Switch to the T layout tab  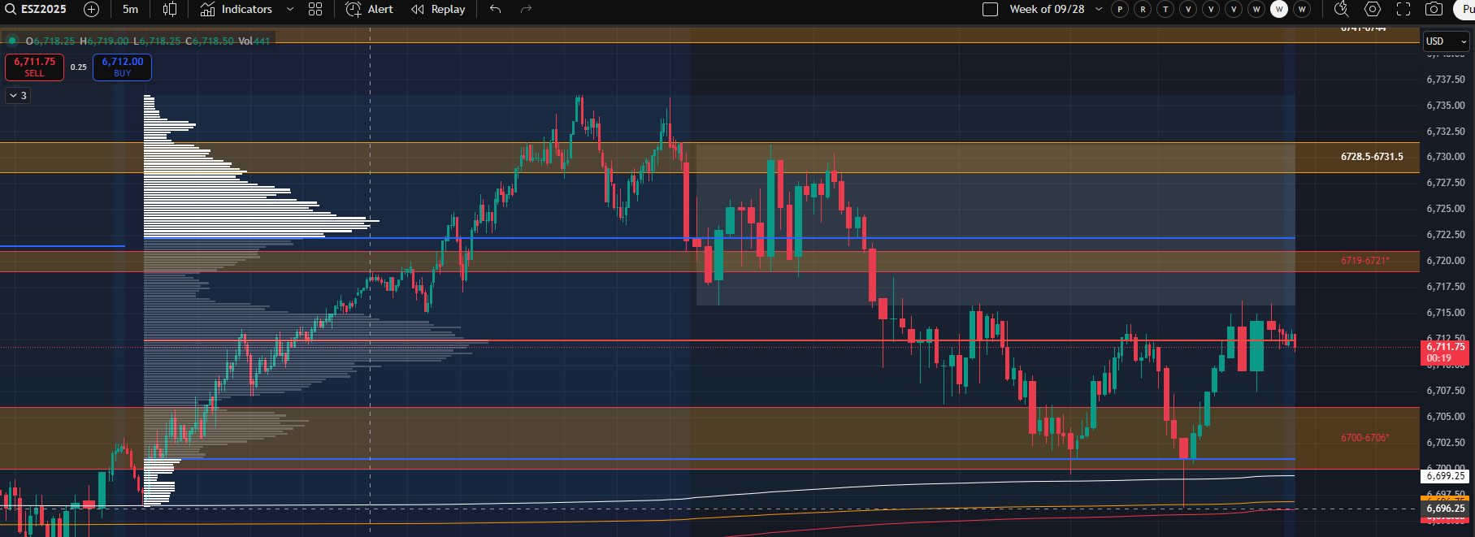pos(1165,9)
